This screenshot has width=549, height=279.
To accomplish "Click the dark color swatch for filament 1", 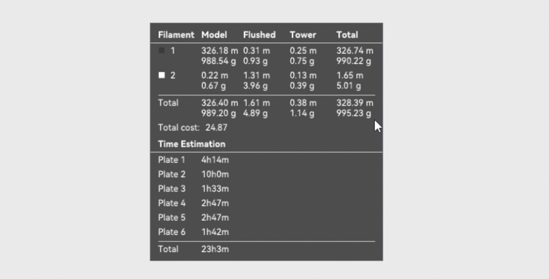I will coord(162,50).
